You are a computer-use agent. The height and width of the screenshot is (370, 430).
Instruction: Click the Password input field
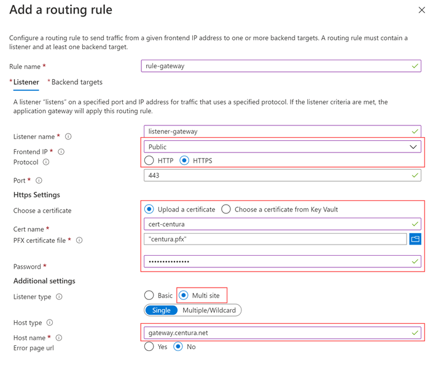pyautogui.click(x=283, y=261)
